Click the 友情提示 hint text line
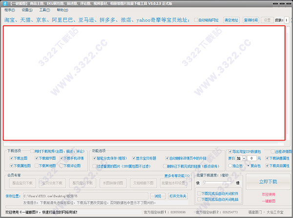Viewport: 293px width, 218px height. tap(89, 203)
